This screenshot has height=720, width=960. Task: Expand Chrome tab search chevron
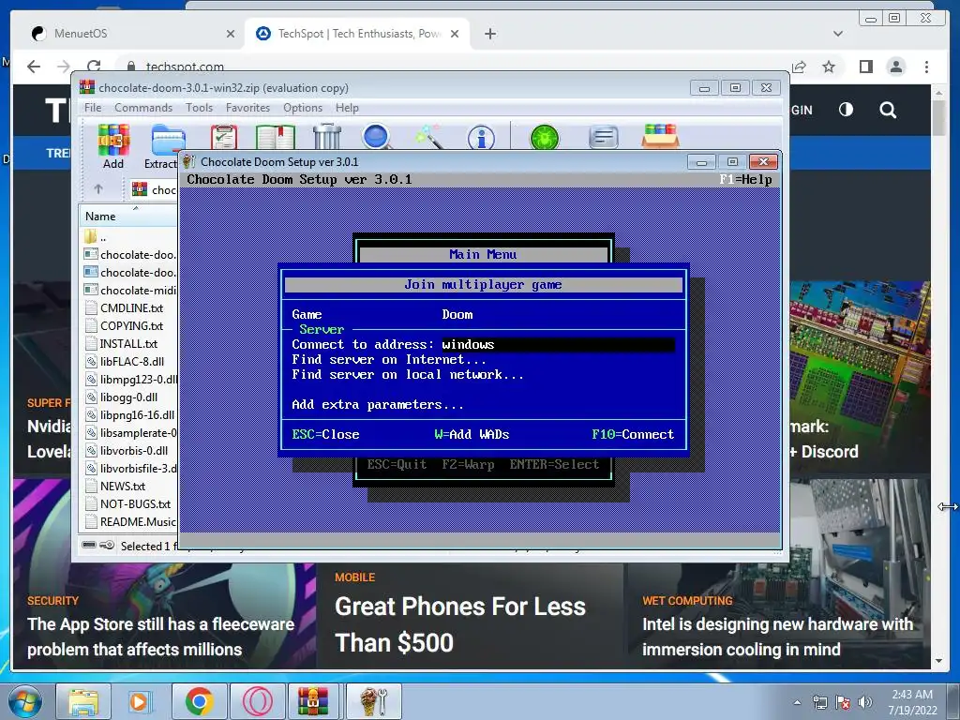click(837, 34)
